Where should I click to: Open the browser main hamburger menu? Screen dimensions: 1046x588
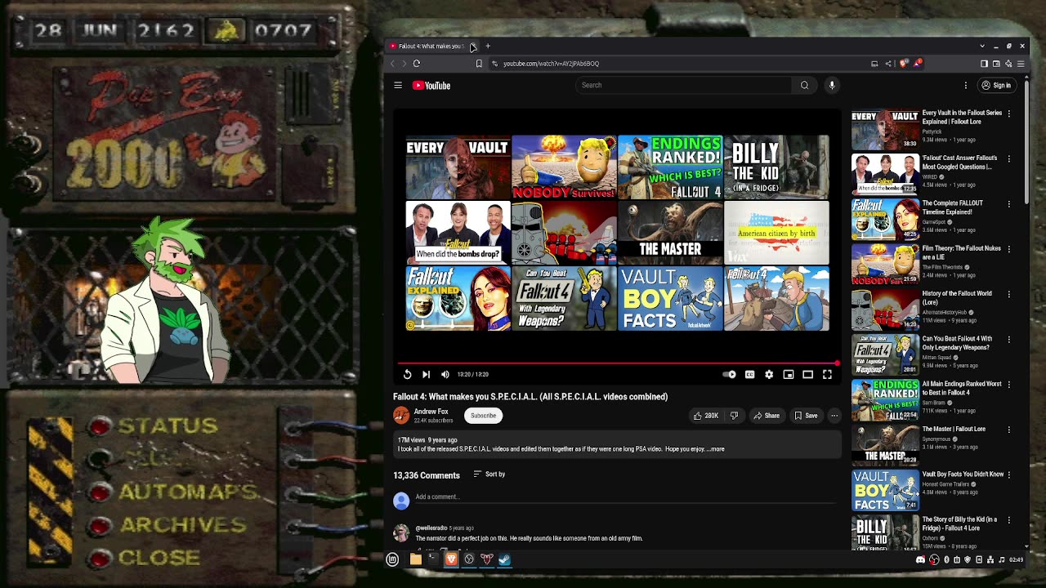pyautogui.click(x=1021, y=64)
